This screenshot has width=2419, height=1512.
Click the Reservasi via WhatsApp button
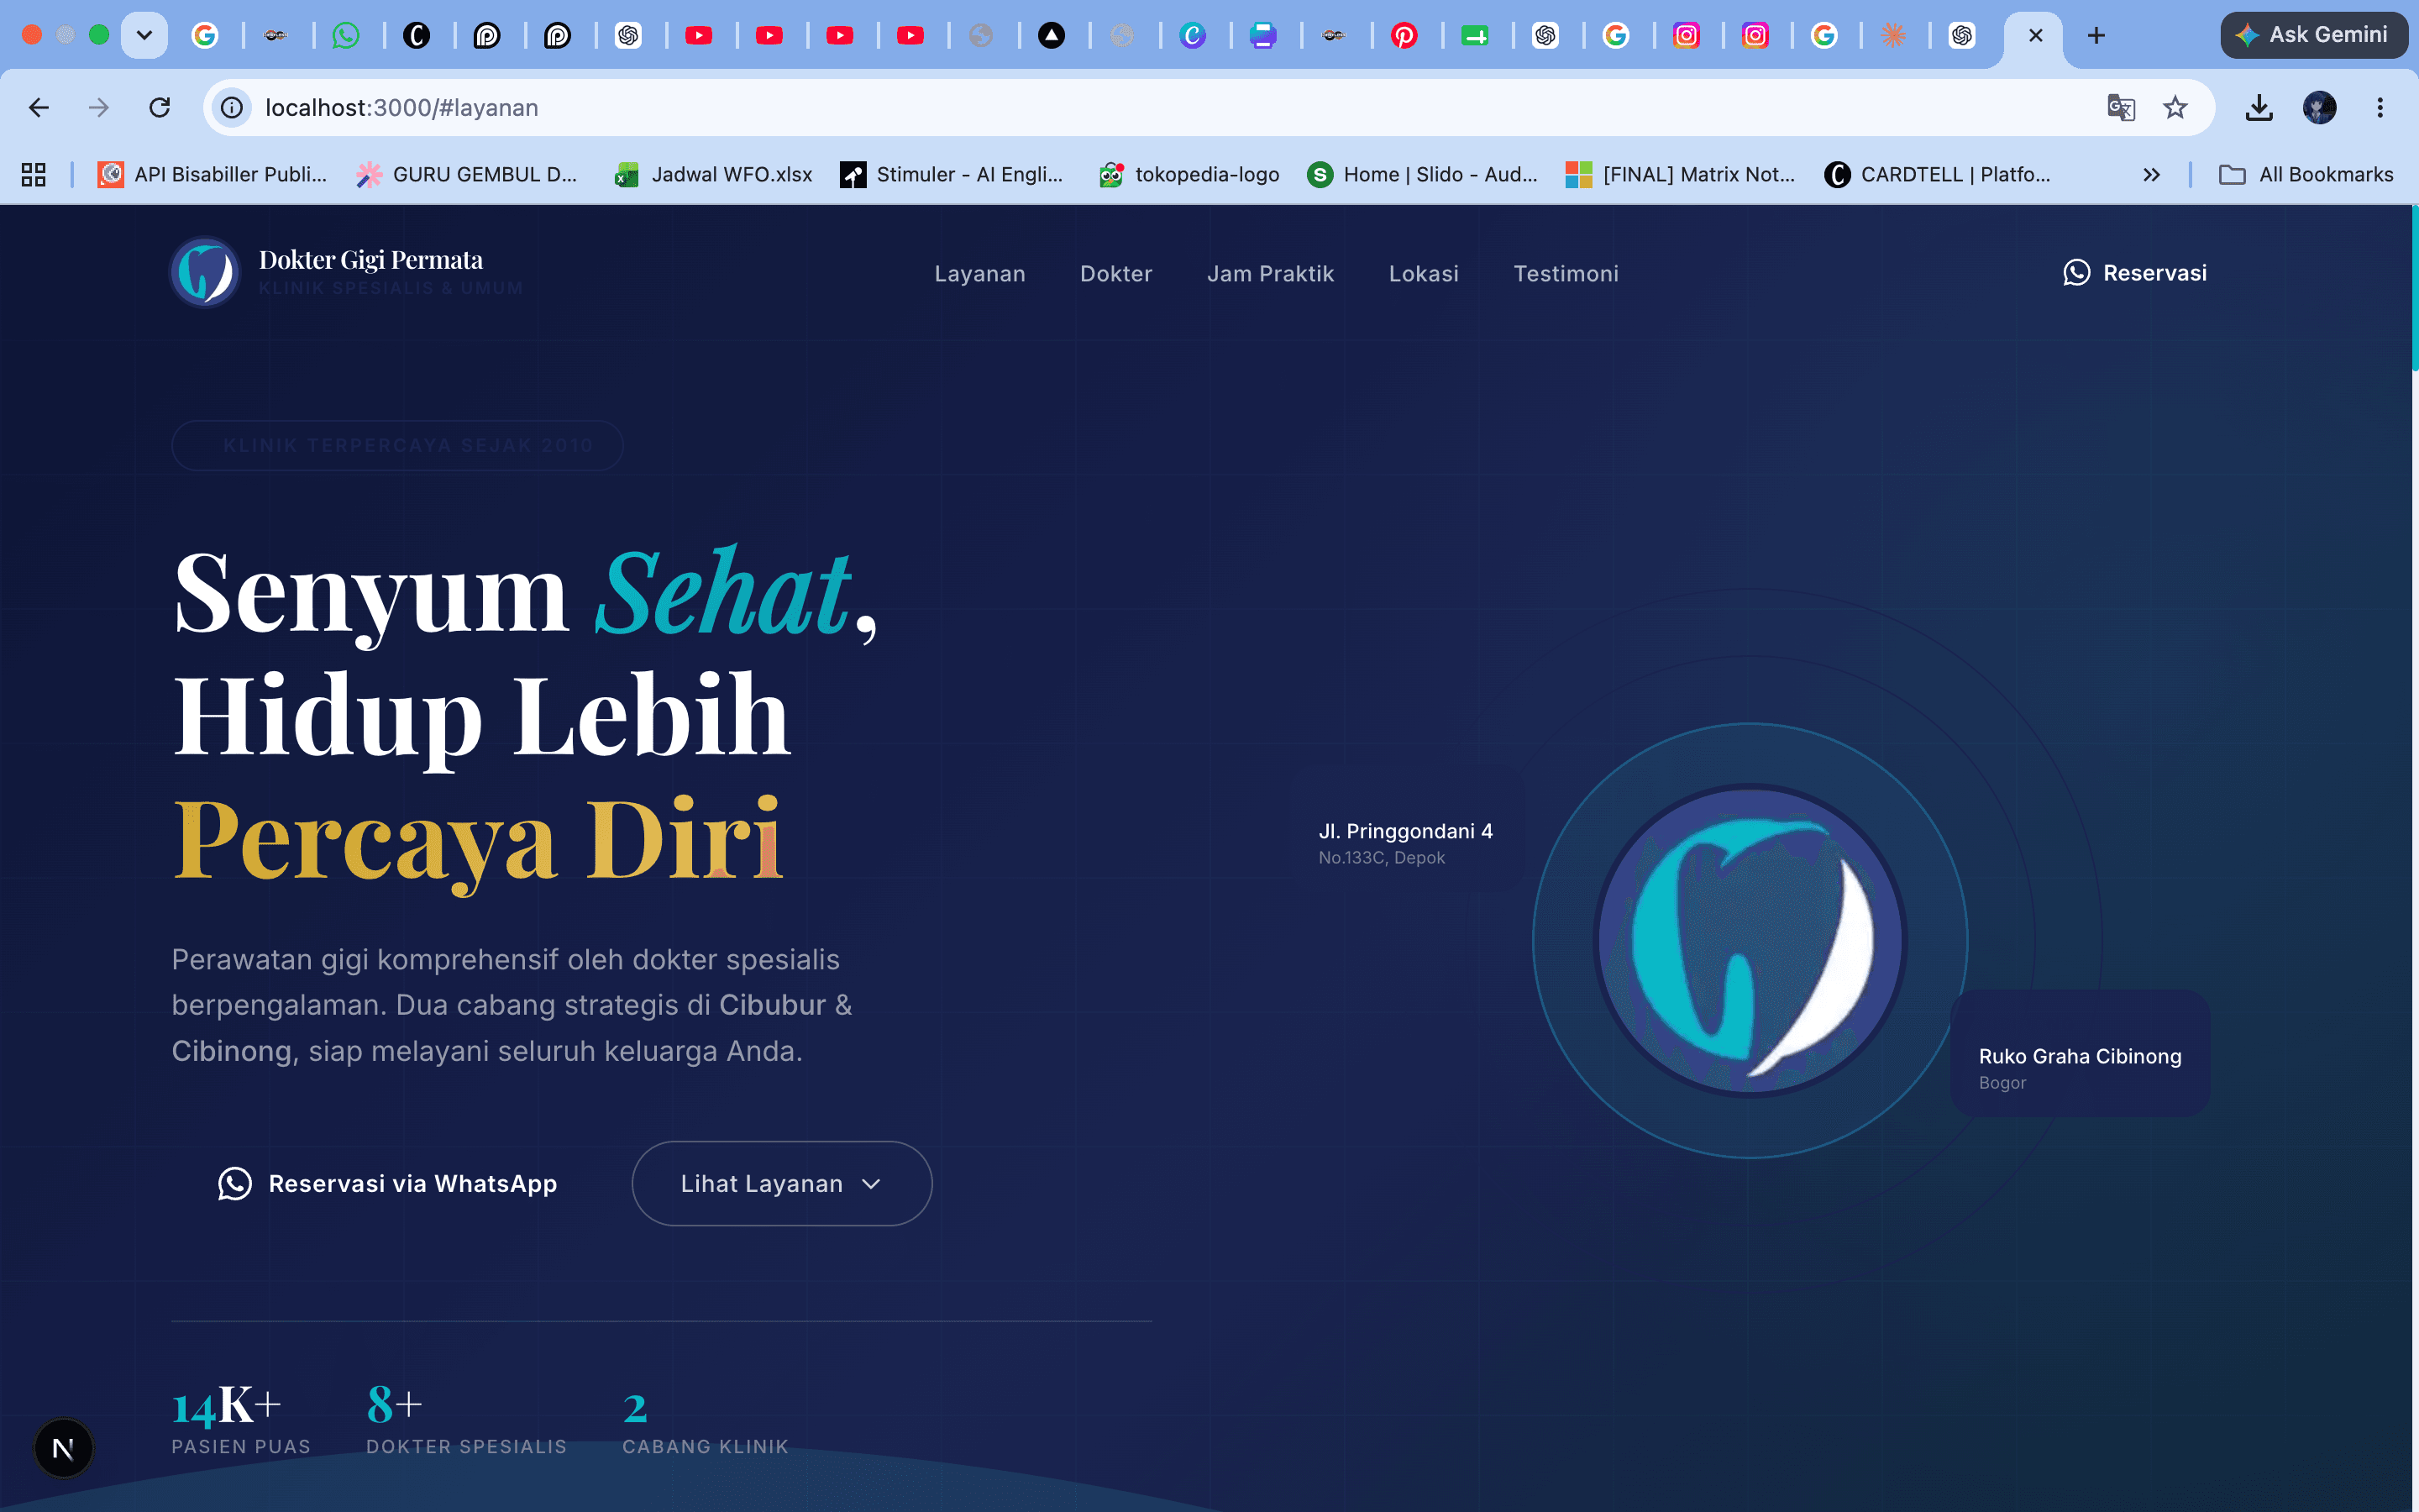point(388,1184)
